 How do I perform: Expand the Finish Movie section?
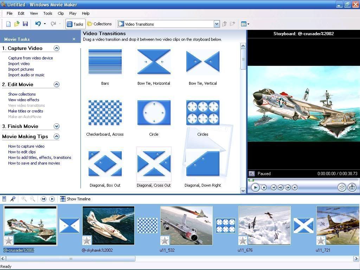57,126
